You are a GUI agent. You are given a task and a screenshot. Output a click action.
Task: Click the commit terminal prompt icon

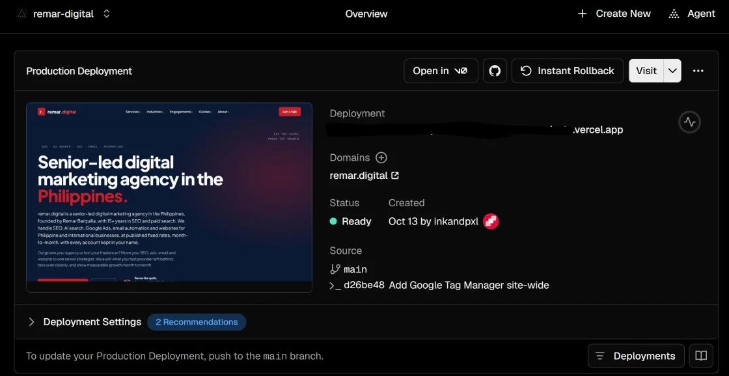335,286
